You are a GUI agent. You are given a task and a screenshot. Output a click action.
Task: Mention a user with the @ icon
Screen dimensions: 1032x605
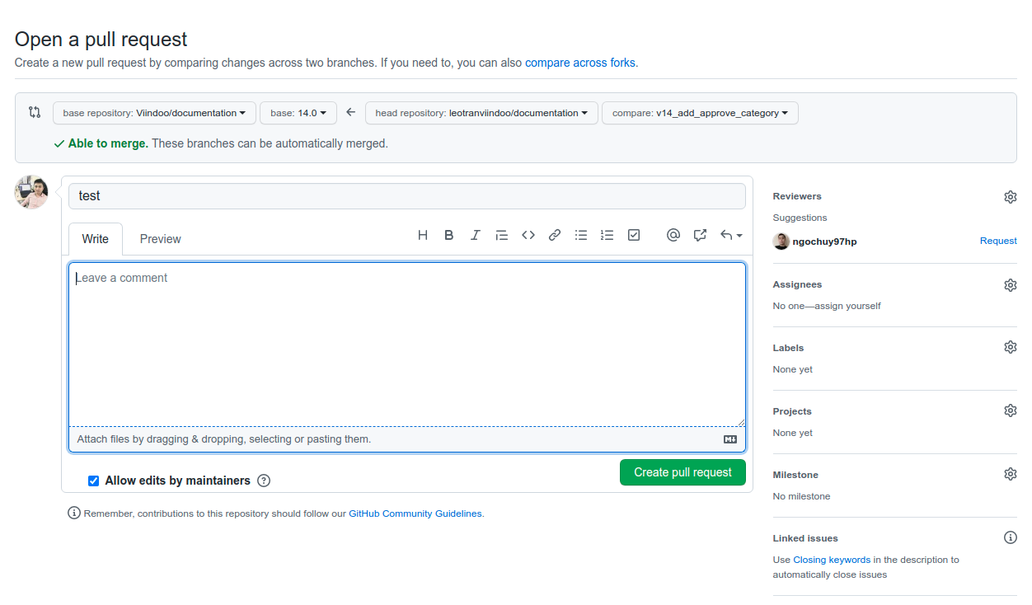click(673, 235)
